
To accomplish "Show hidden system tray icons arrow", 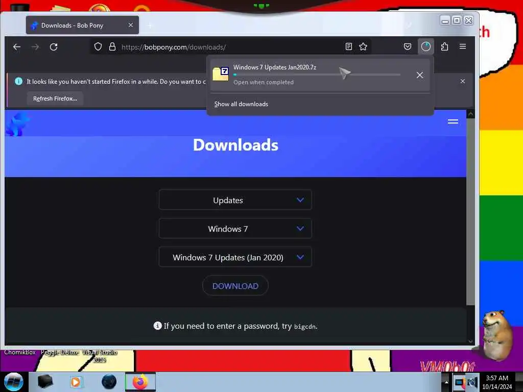I will tap(446, 382).
